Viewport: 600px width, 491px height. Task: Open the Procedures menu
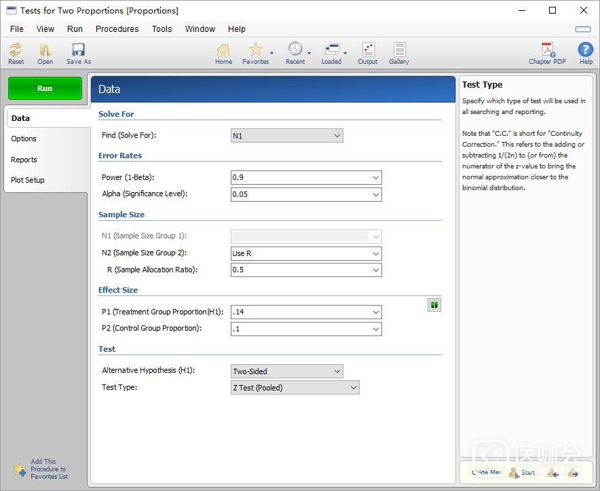coord(117,29)
